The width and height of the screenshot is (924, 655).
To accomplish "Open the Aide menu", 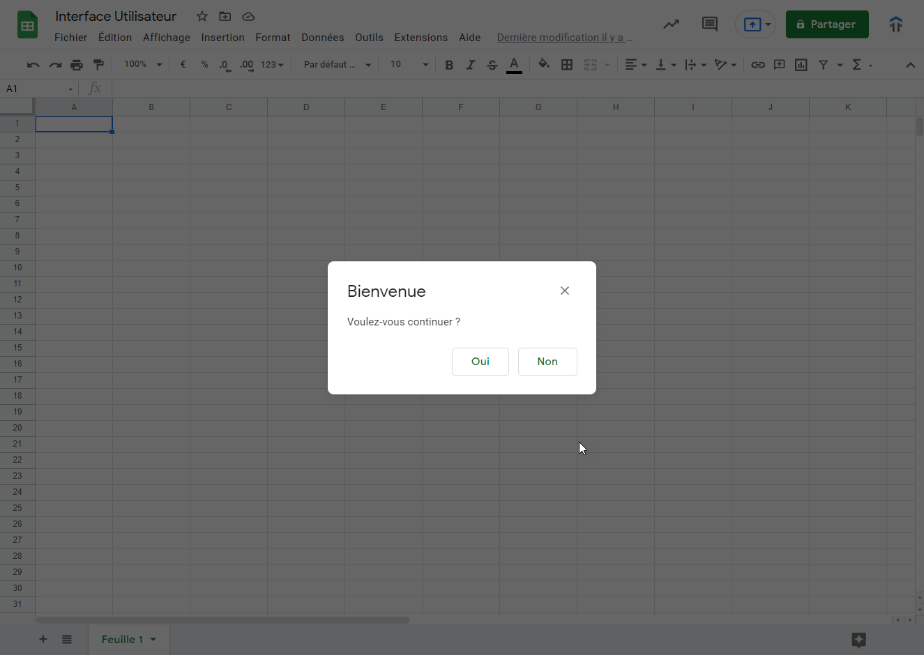I will pyautogui.click(x=470, y=38).
